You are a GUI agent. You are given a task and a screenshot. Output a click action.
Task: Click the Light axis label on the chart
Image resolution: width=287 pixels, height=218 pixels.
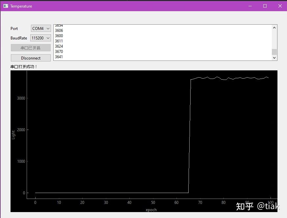pyautogui.click(x=13, y=135)
